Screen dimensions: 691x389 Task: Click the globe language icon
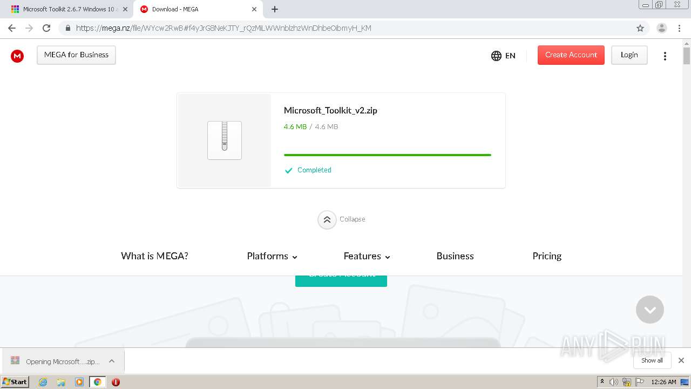(496, 56)
